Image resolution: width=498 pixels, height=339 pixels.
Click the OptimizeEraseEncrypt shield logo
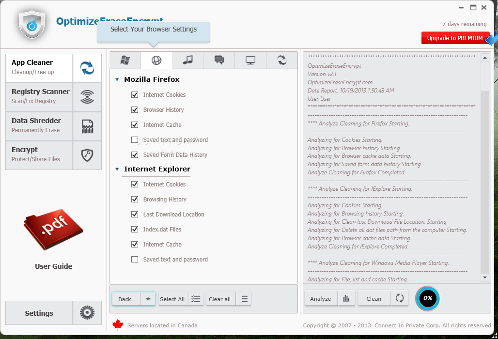(x=32, y=24)
